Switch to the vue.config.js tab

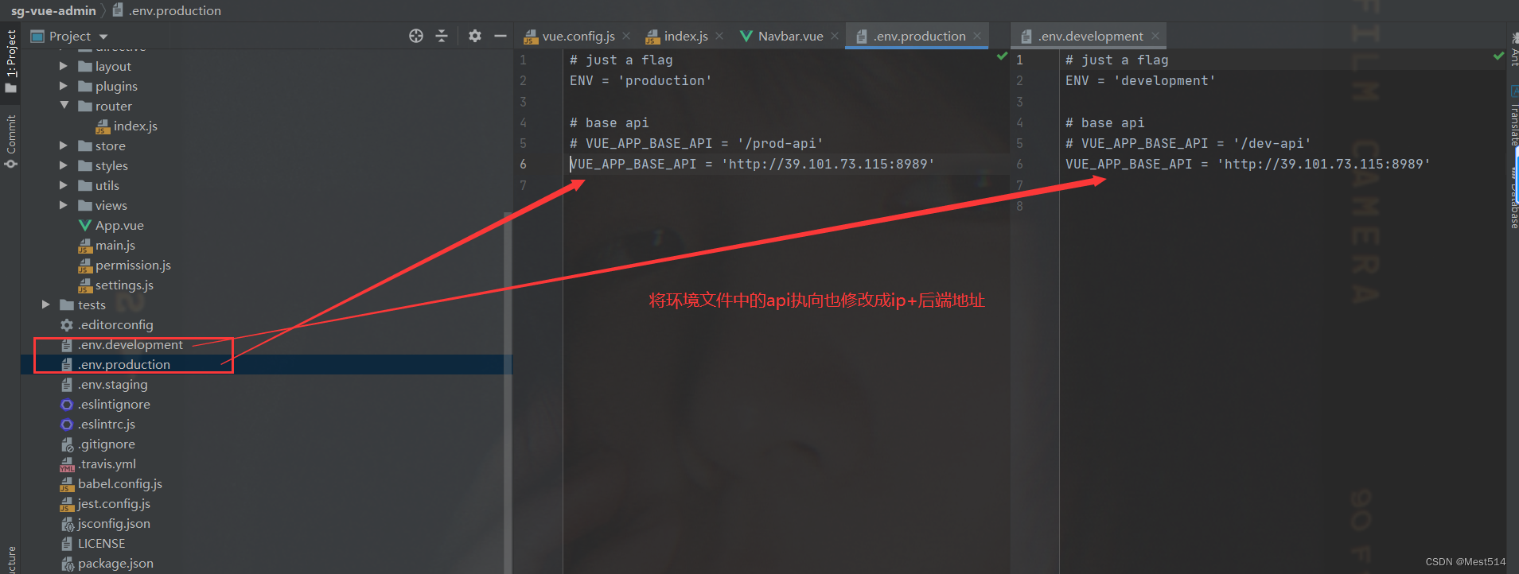pos(578,36)
